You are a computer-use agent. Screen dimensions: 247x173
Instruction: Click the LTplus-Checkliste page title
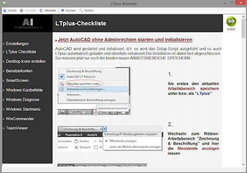(81, 23)
